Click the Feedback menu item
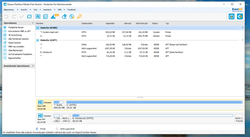This screenshot has width=250, height=137. point(71,10)
